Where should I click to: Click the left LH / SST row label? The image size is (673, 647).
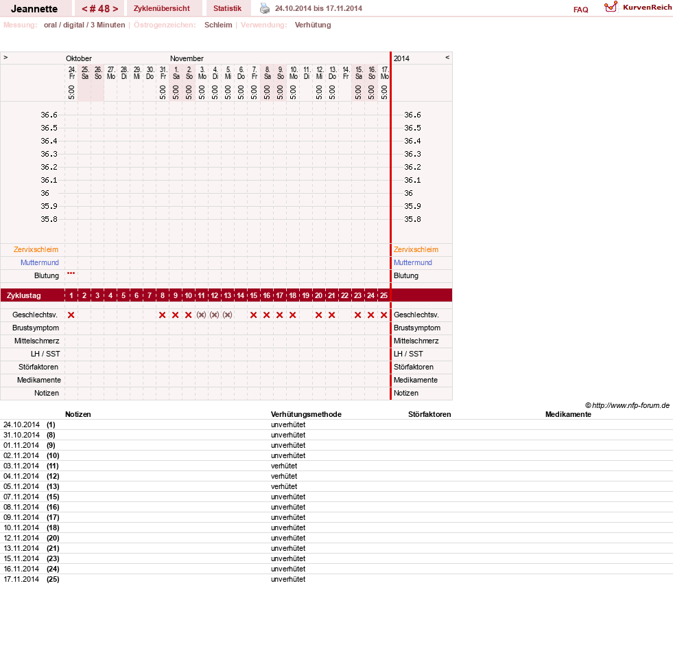click(x=45, y=354)
